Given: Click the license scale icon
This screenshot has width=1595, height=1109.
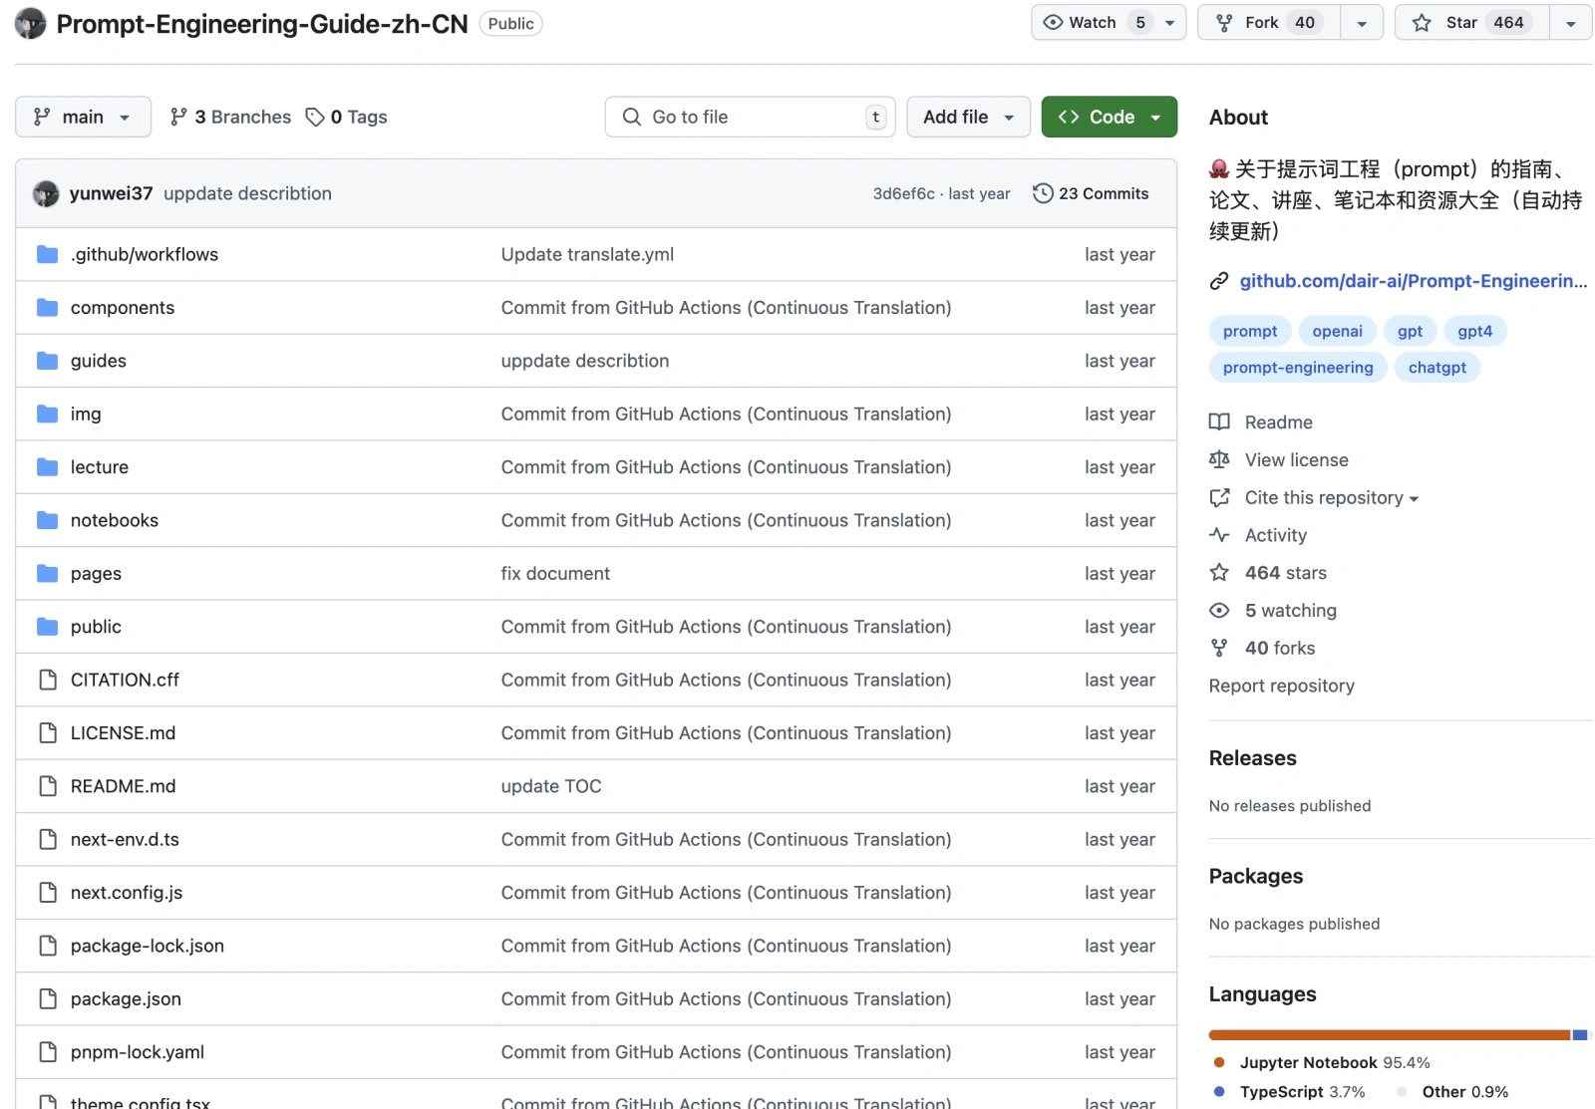Looking at the screenshot, I should (x=1219, y=460).
